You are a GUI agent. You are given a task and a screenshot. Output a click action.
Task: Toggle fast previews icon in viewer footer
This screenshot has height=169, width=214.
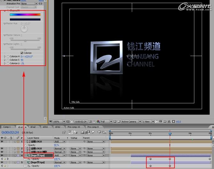click(x=161, y=121)
